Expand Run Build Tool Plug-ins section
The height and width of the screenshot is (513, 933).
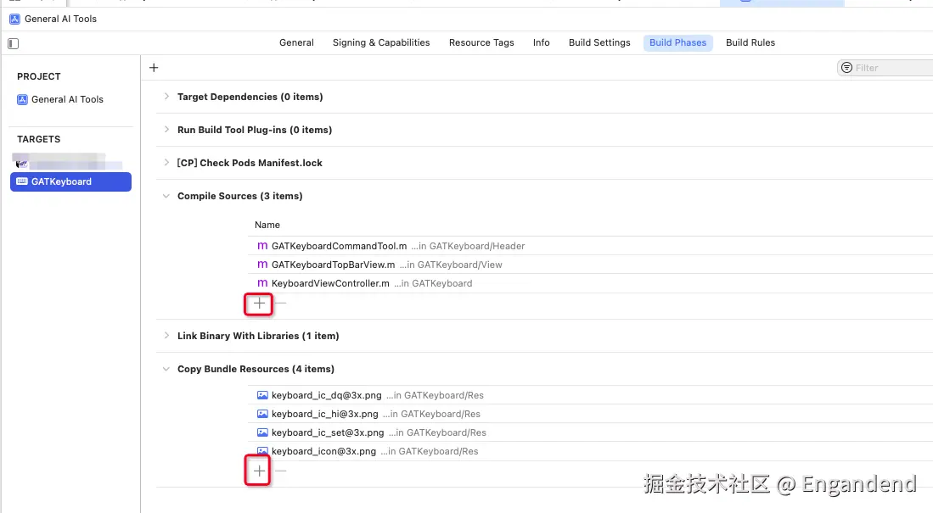coord(166,130)
